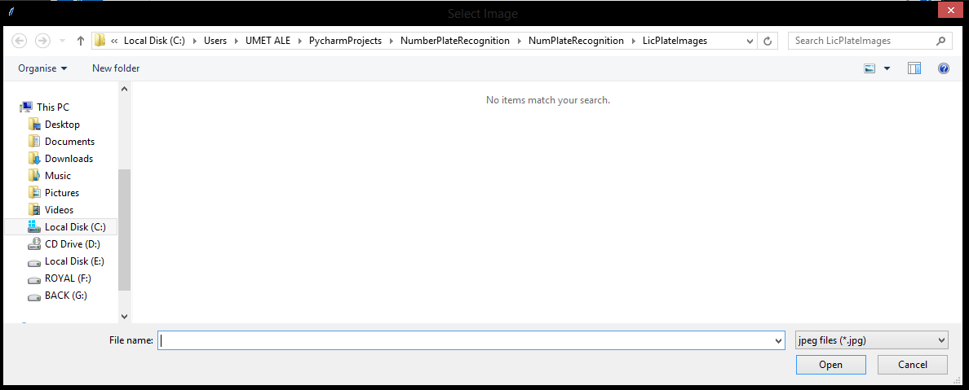Select Users breadcrumb in address bar
The image size is (969, 390).
[215, 41]
